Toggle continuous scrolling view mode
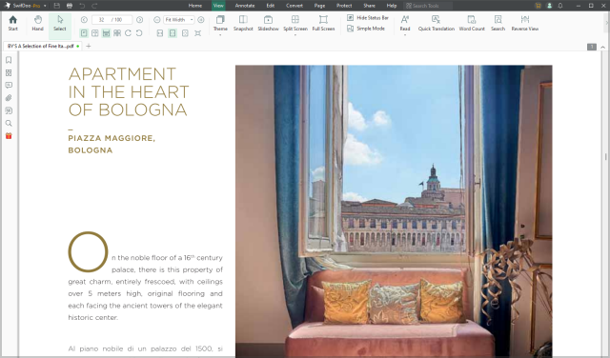The width and height of the screenshot is (610, 358). (106, 33)
